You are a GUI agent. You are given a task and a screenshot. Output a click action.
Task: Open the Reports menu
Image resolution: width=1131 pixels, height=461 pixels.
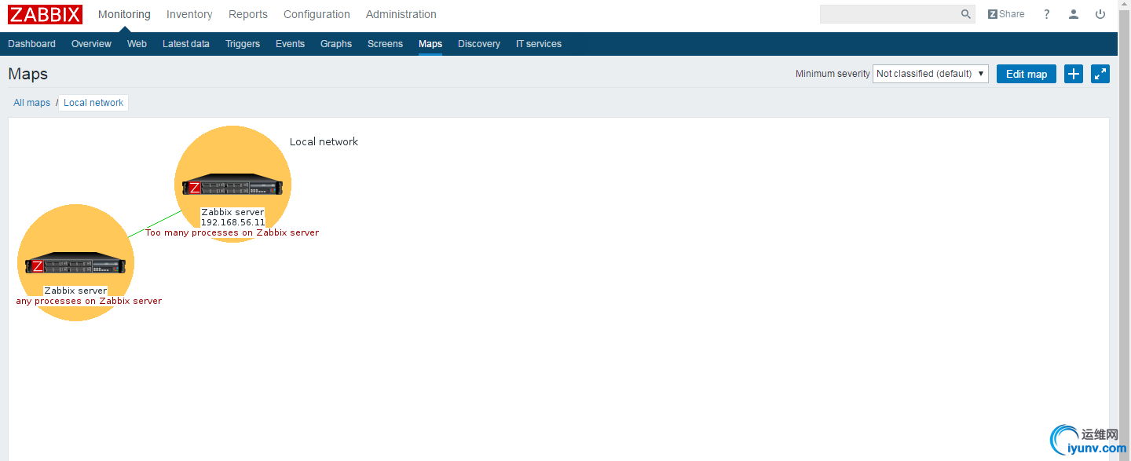click(248, 14)
